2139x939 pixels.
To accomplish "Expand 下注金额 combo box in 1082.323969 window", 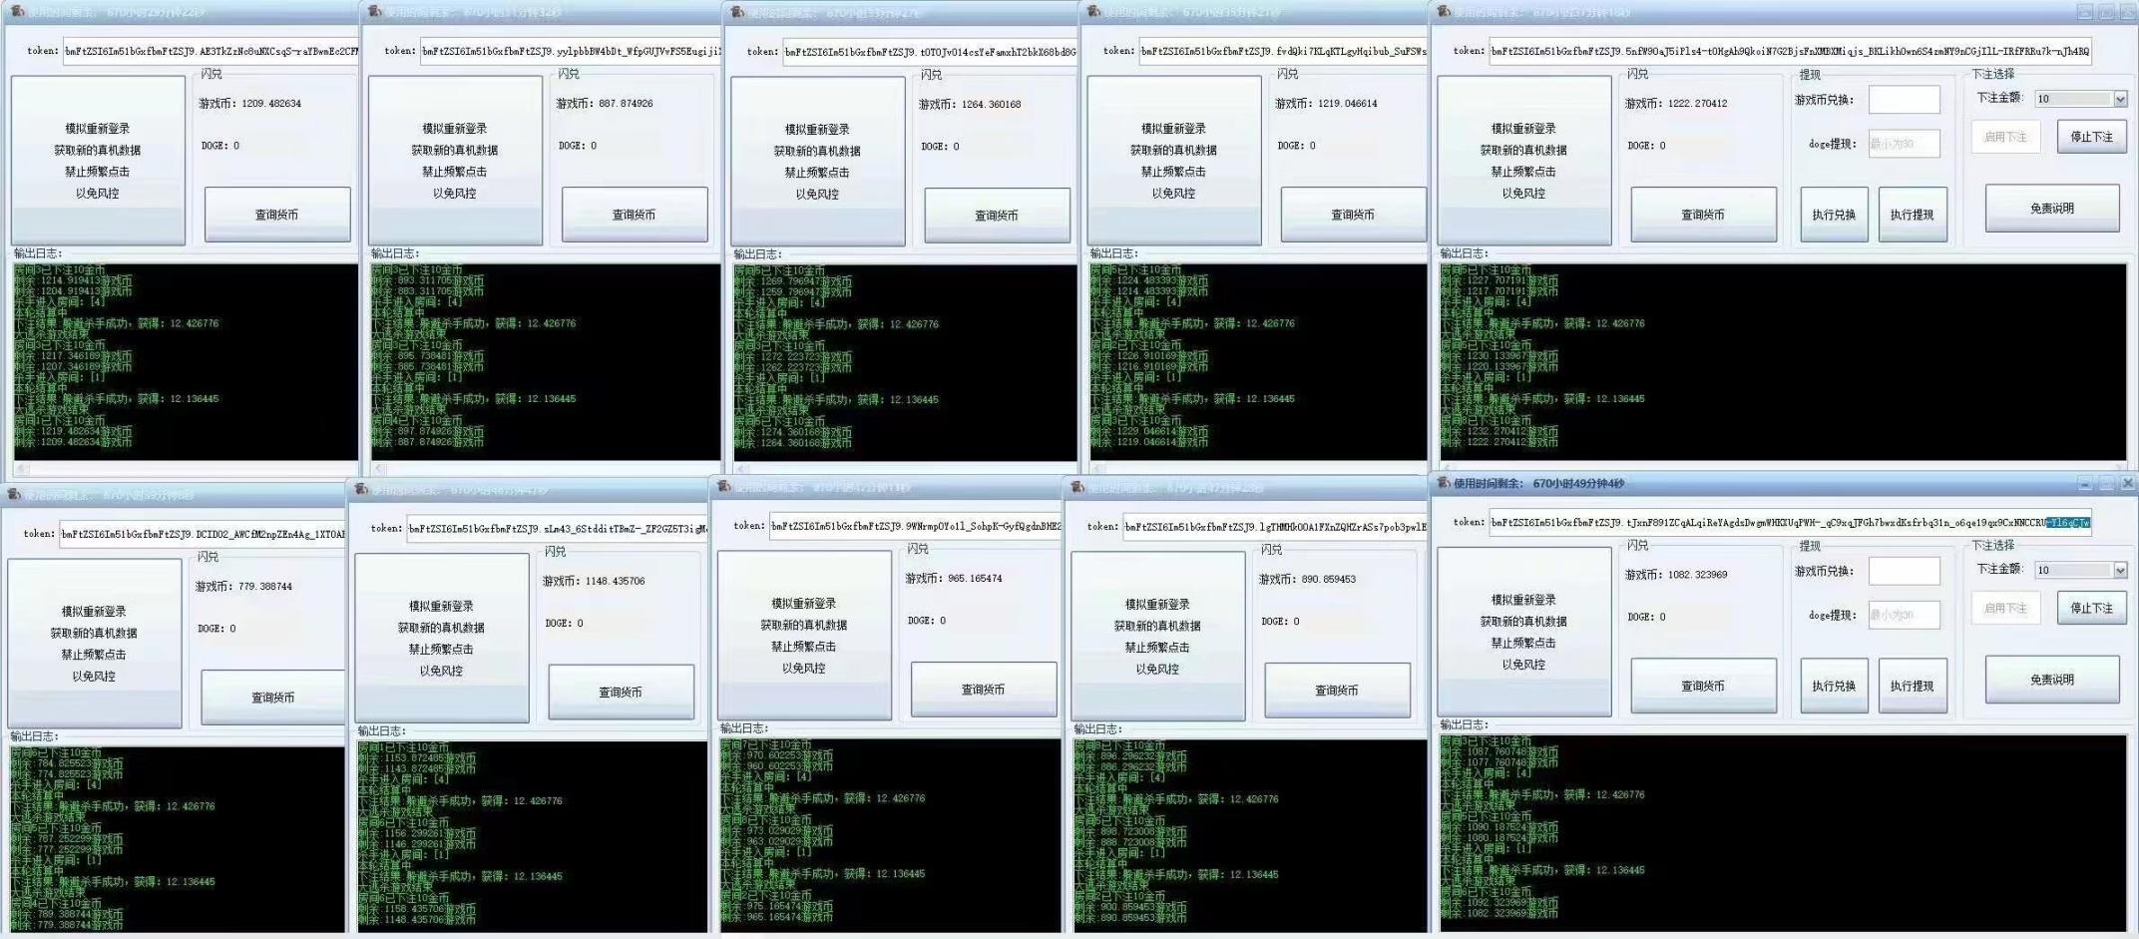I will [2120, 570].
